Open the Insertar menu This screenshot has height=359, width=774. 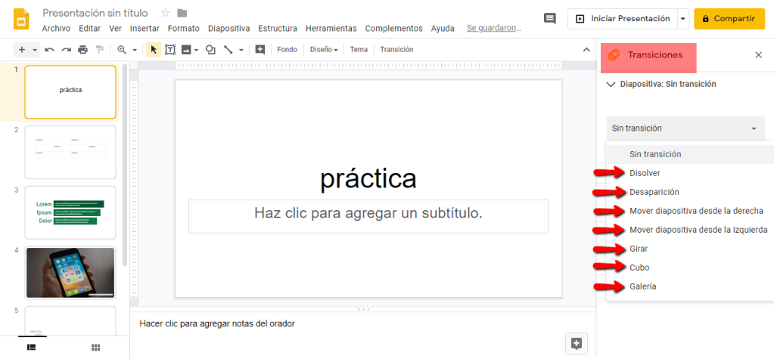pos(145,29)
